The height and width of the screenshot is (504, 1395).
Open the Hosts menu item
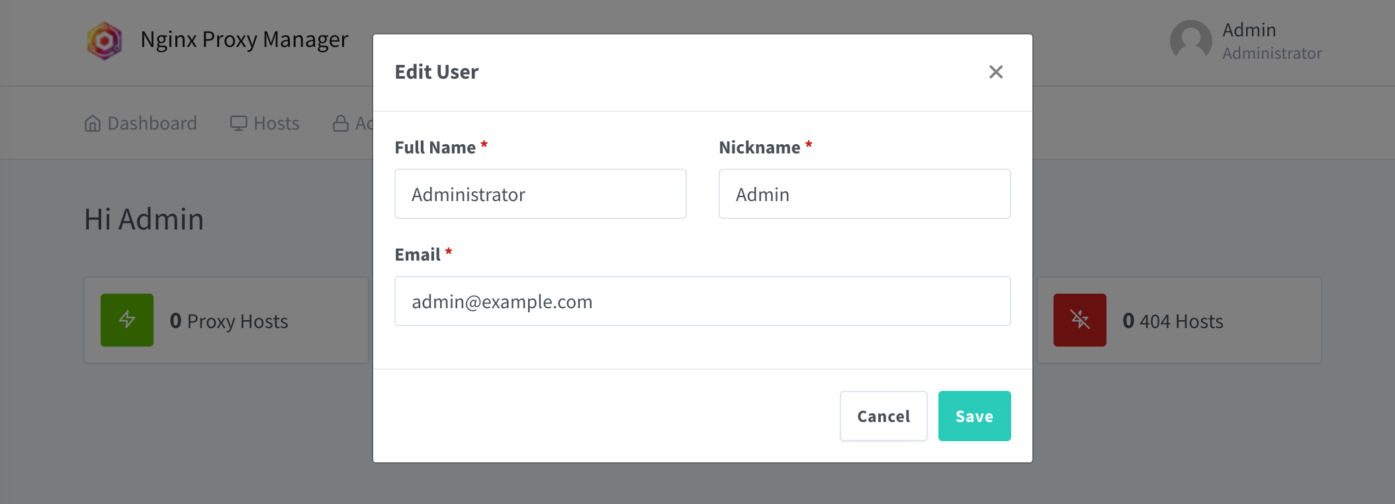[x=265, y=124]
